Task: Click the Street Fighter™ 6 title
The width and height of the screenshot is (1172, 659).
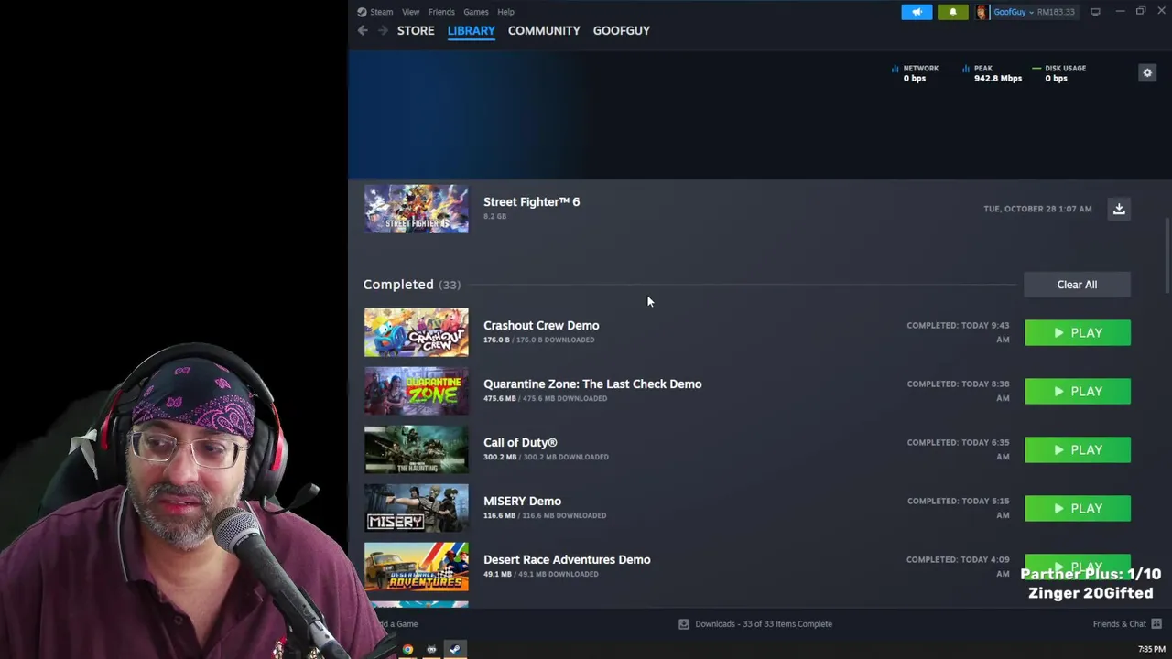Action: point(531,201)
